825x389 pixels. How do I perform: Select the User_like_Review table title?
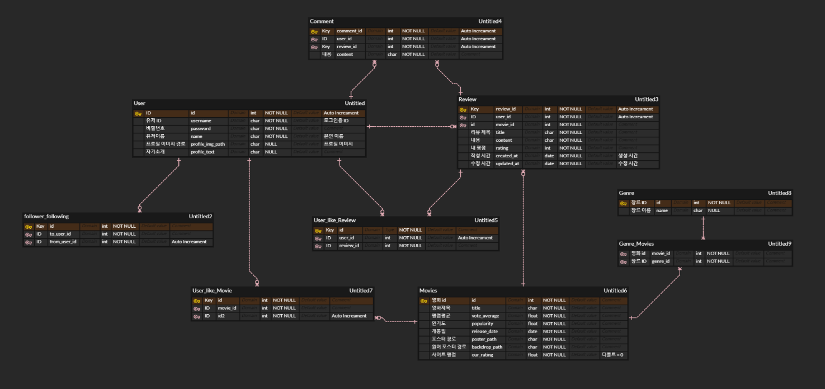click(x=334, y=220)
